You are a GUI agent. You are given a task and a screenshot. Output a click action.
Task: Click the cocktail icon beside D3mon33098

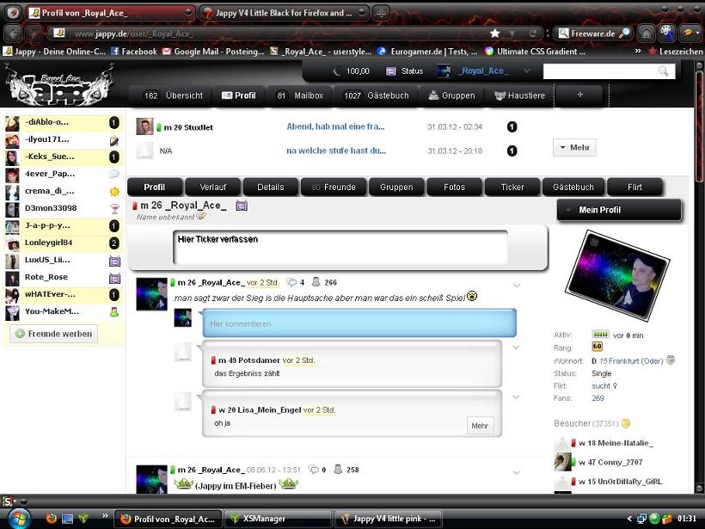pos(114,209)
